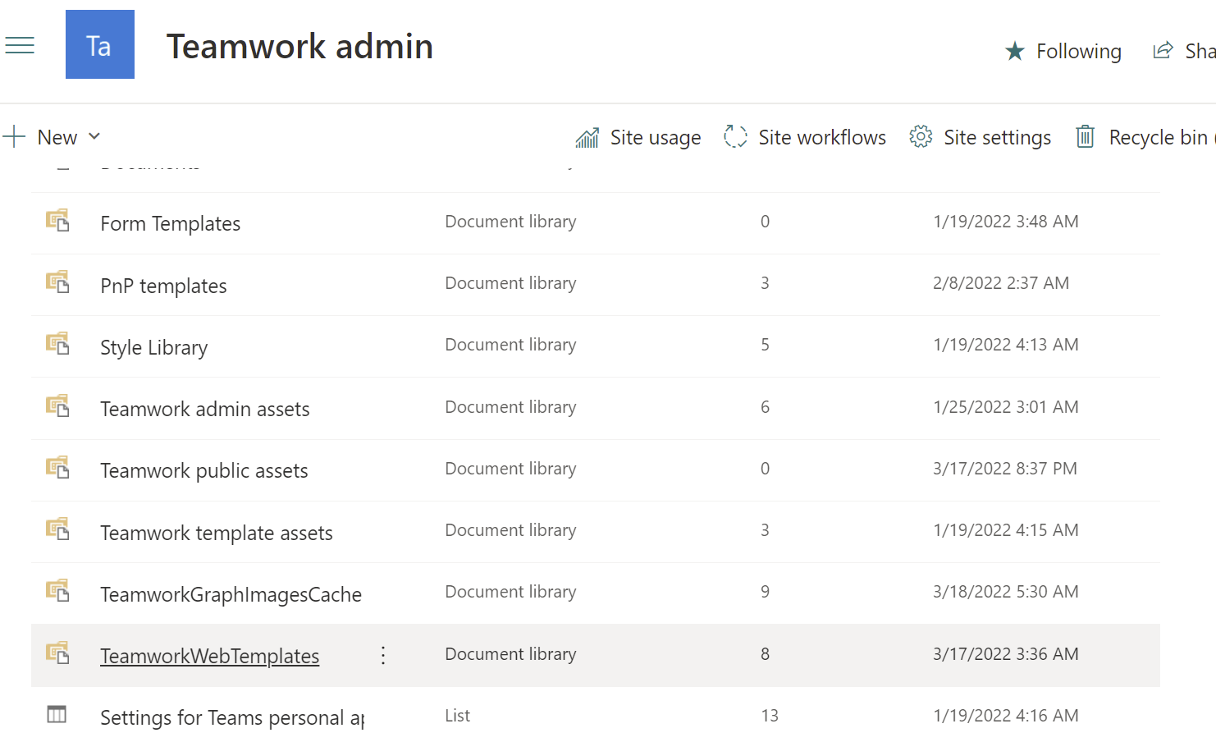
Task: Click Document library type of Form Templates
Action: pyautogui.click(x=511, y=222)
